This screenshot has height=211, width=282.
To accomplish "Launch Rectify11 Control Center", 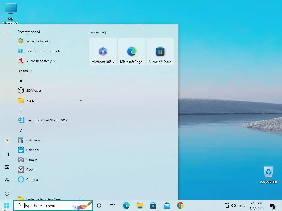I will pyautogui.click(x=50, y=51).
